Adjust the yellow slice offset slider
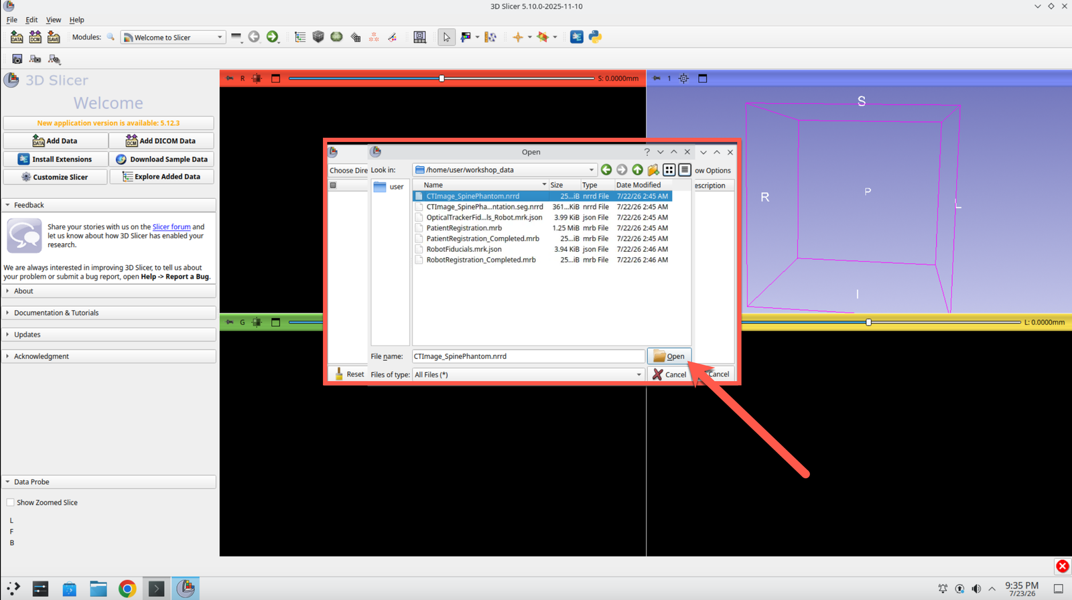The image size is (1072, 600). (x=869, y=322)
